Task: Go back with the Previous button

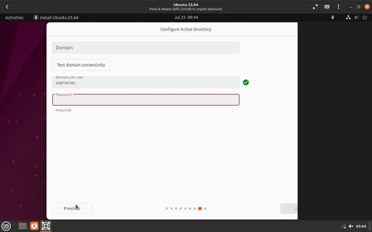Action: (72, 209)
